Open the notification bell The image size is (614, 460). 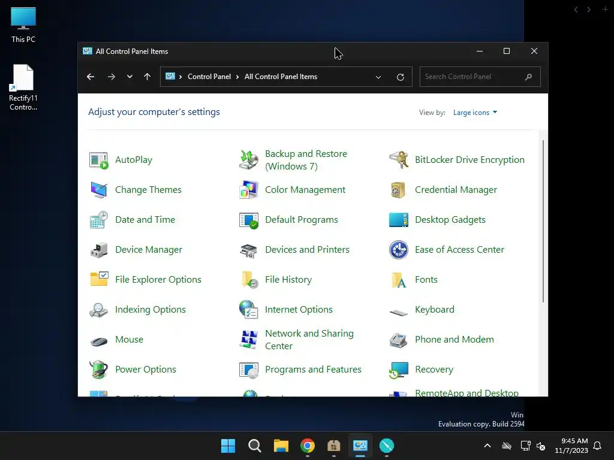pyautogui.click(x=597, y=446)
